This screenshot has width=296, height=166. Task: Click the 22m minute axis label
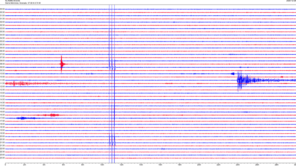tap(218, 165)
